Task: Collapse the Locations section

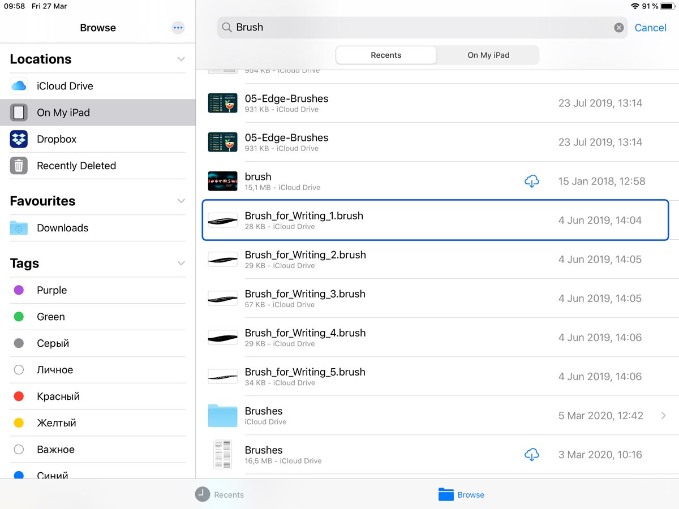Action: tap(181, 58)
